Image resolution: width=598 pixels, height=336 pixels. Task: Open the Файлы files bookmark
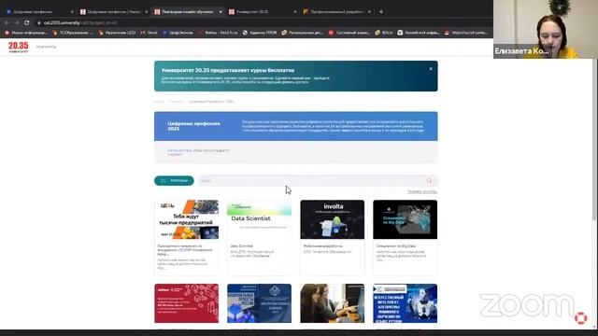(x=218, y=33)
